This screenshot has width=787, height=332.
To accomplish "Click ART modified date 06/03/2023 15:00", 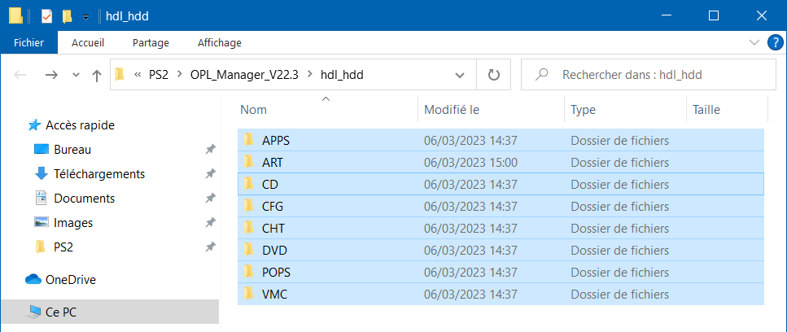I will pyautogui.click(x=470, y=163).
